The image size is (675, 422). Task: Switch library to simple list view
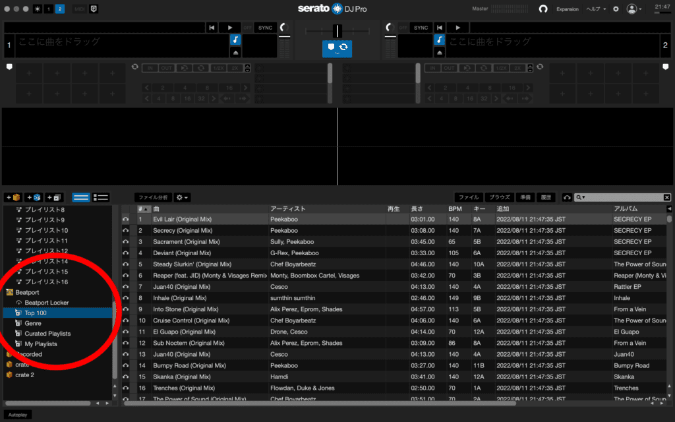81,197
